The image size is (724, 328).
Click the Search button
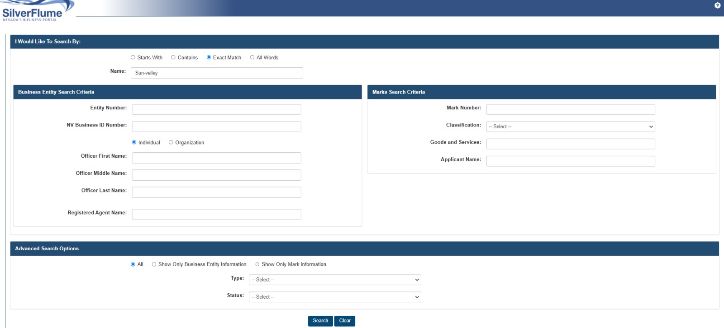320,321
